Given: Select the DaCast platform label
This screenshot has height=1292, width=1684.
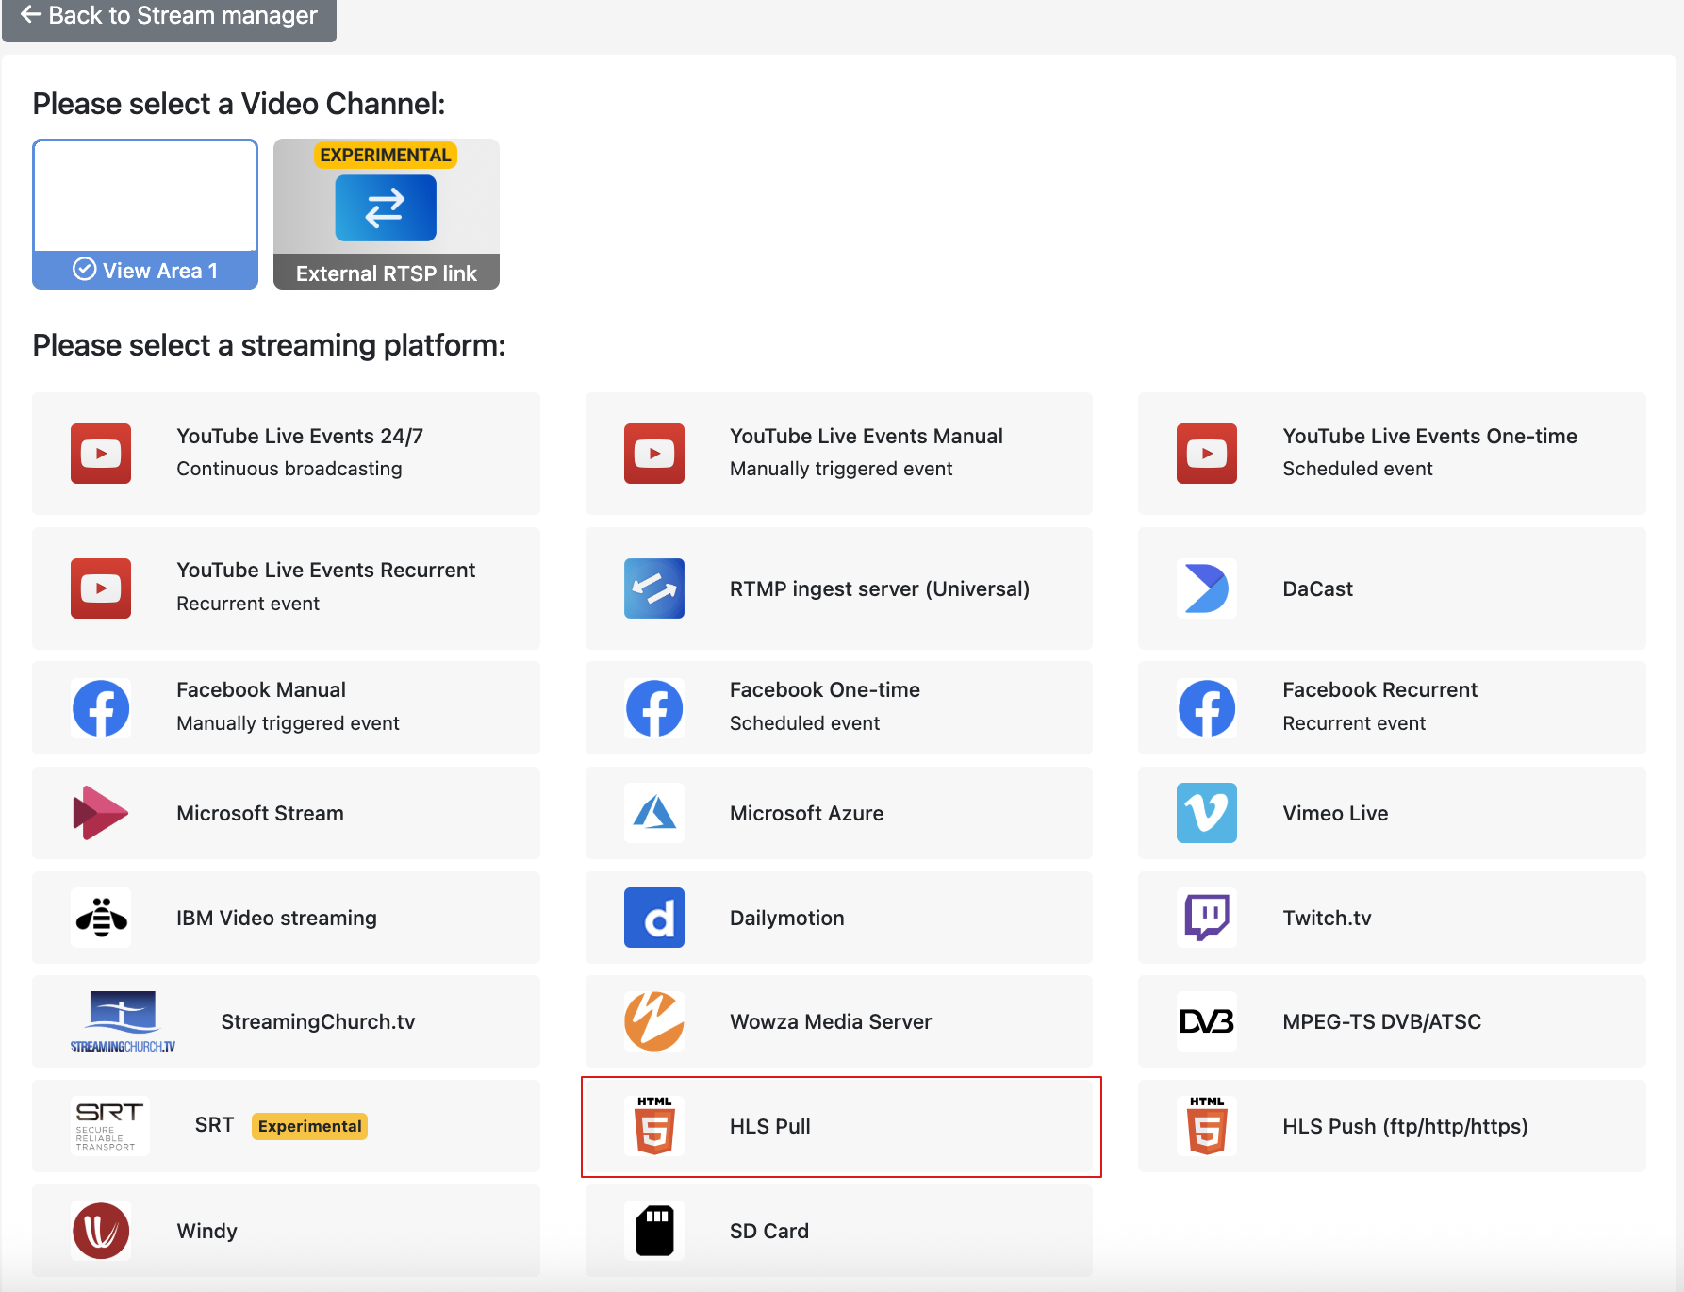Looking at the screenshot, I should (1318, 589).
